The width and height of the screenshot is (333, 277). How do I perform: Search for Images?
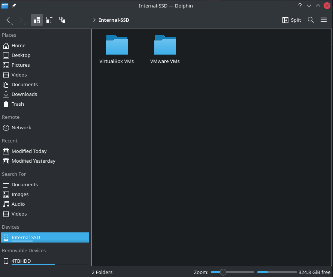click(x=45, y=195)
